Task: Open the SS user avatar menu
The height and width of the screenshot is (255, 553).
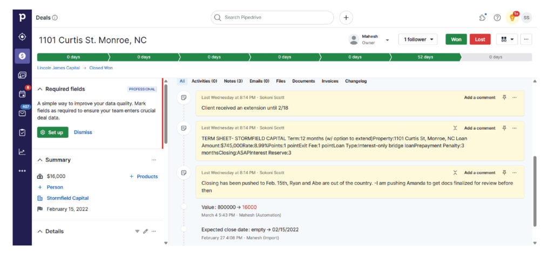Action: coord(527,18)
